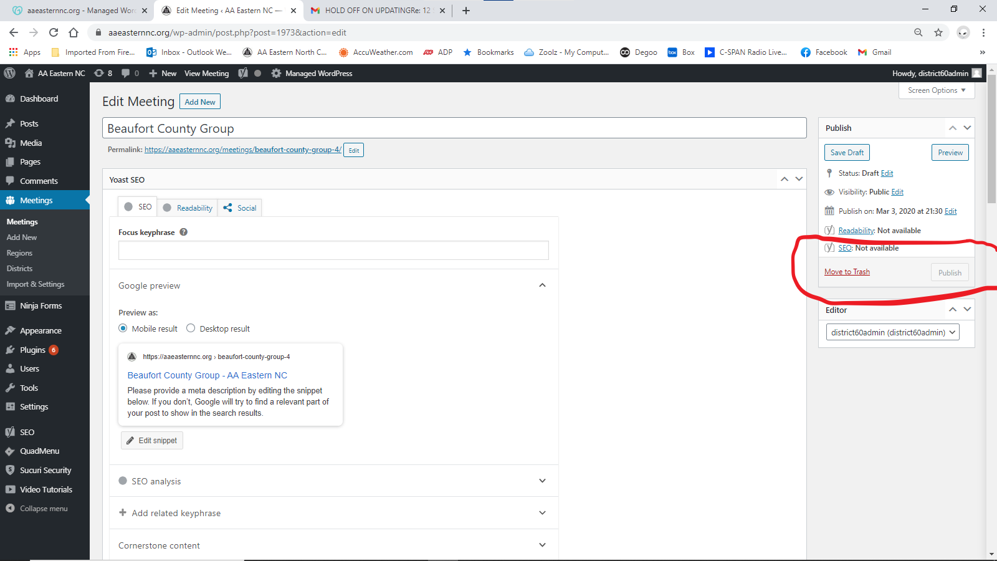Click the Move to Trash link
This screenshot has height=561, width=997.
point(846,271)
